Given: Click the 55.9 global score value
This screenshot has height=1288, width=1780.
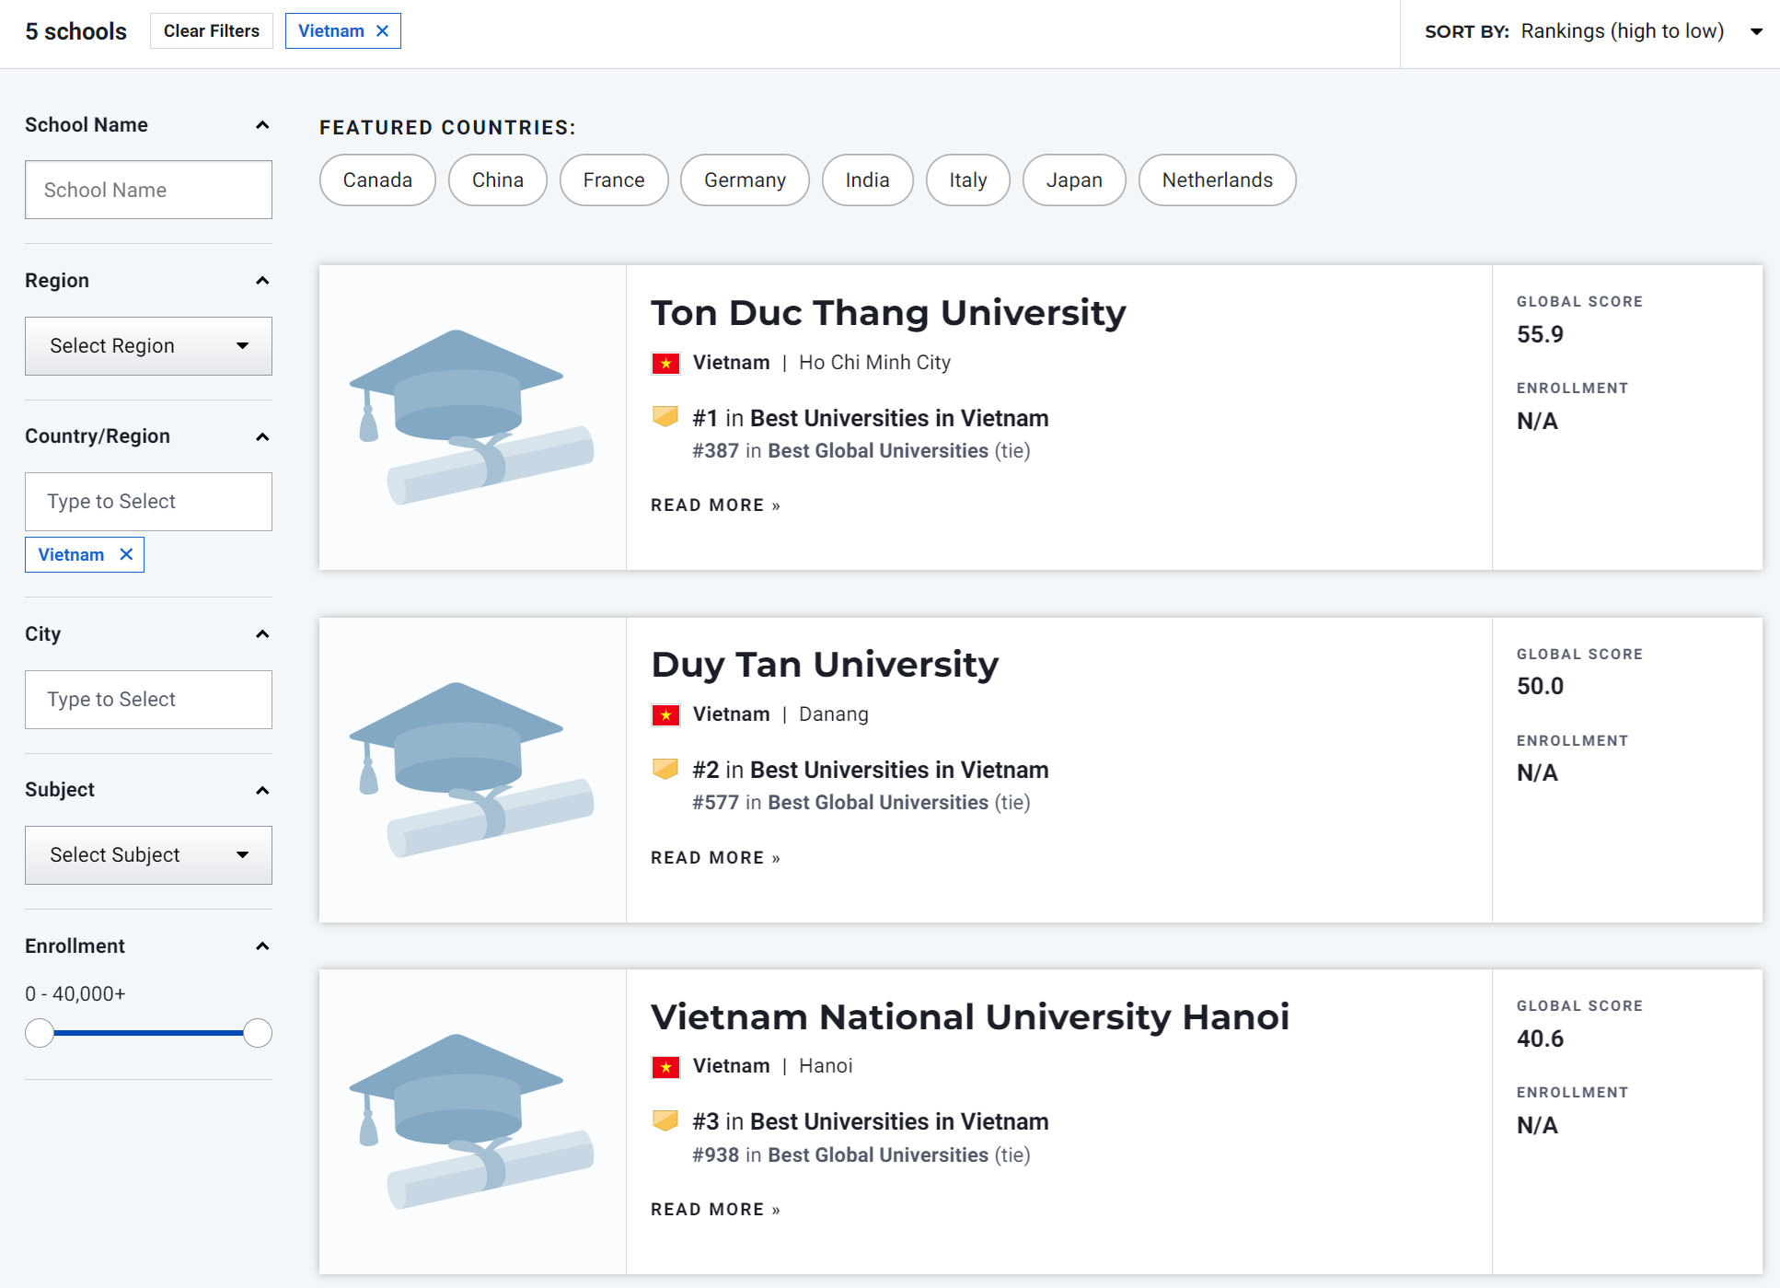Looking at the screenshot, I should point(1540,334).
